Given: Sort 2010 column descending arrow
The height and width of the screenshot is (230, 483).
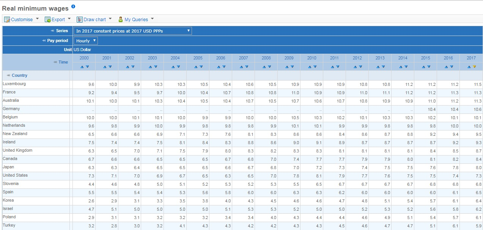Looking at the screenshot, I should [315, 67].
